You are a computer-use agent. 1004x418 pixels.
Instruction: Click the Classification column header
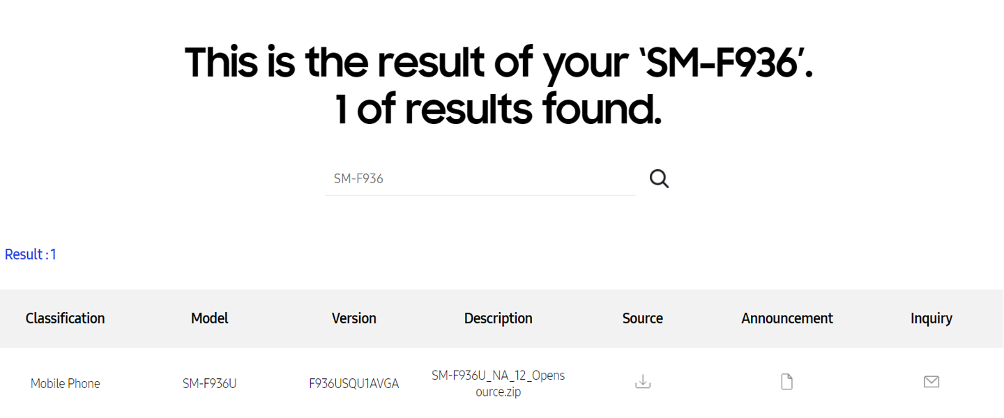(x=66, y=318)
